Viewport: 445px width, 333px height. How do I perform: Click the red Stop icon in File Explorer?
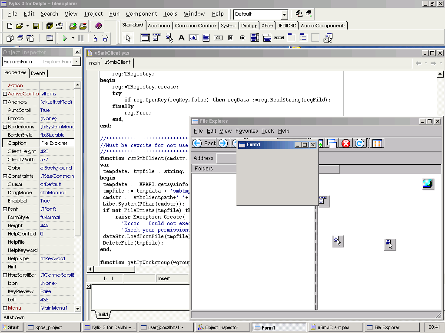[x=346, y=144]
